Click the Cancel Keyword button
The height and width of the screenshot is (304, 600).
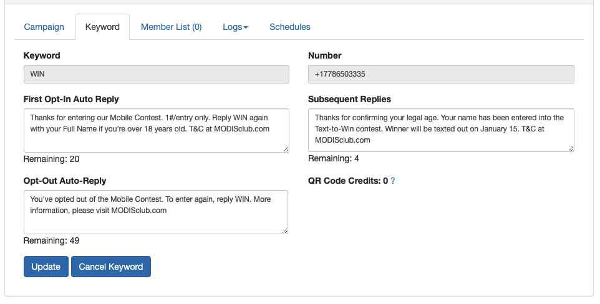click(x=110, y=267)
